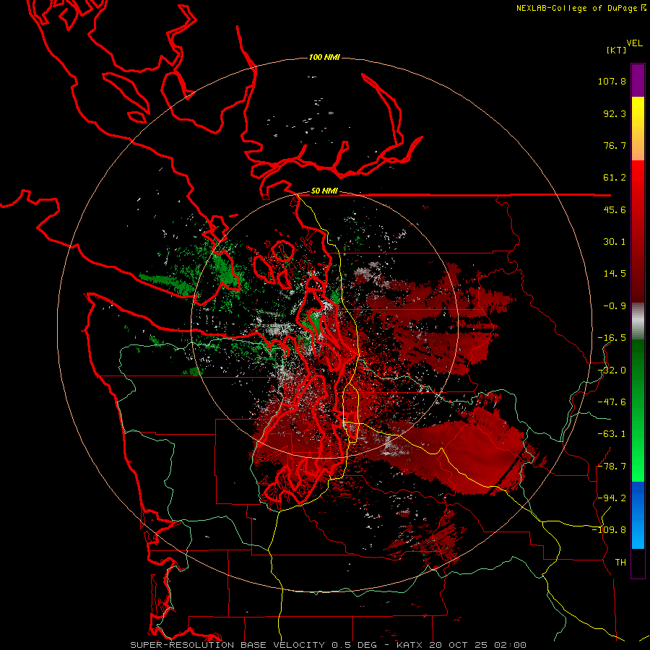Viewport: 650px width, 650px height.
Task: Click the -94.2 legend value
Action: coord(612,498)
